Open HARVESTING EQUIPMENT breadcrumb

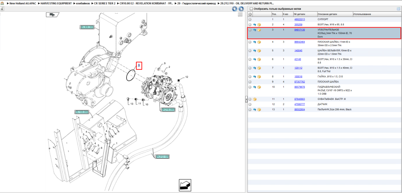[56, 4]
